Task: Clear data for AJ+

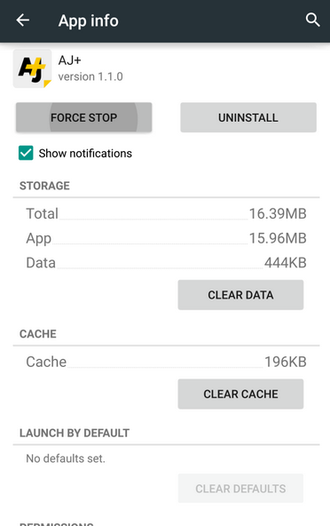Action: (x=240, y=295)
